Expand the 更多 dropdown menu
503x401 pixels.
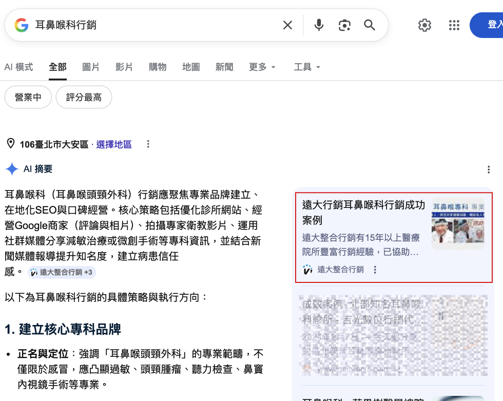click(262, 67)
